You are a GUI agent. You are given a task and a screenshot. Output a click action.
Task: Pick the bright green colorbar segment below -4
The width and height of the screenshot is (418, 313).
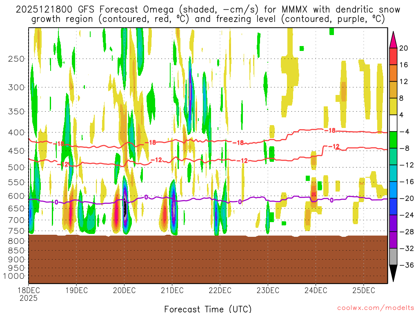[x=394, y=140]
